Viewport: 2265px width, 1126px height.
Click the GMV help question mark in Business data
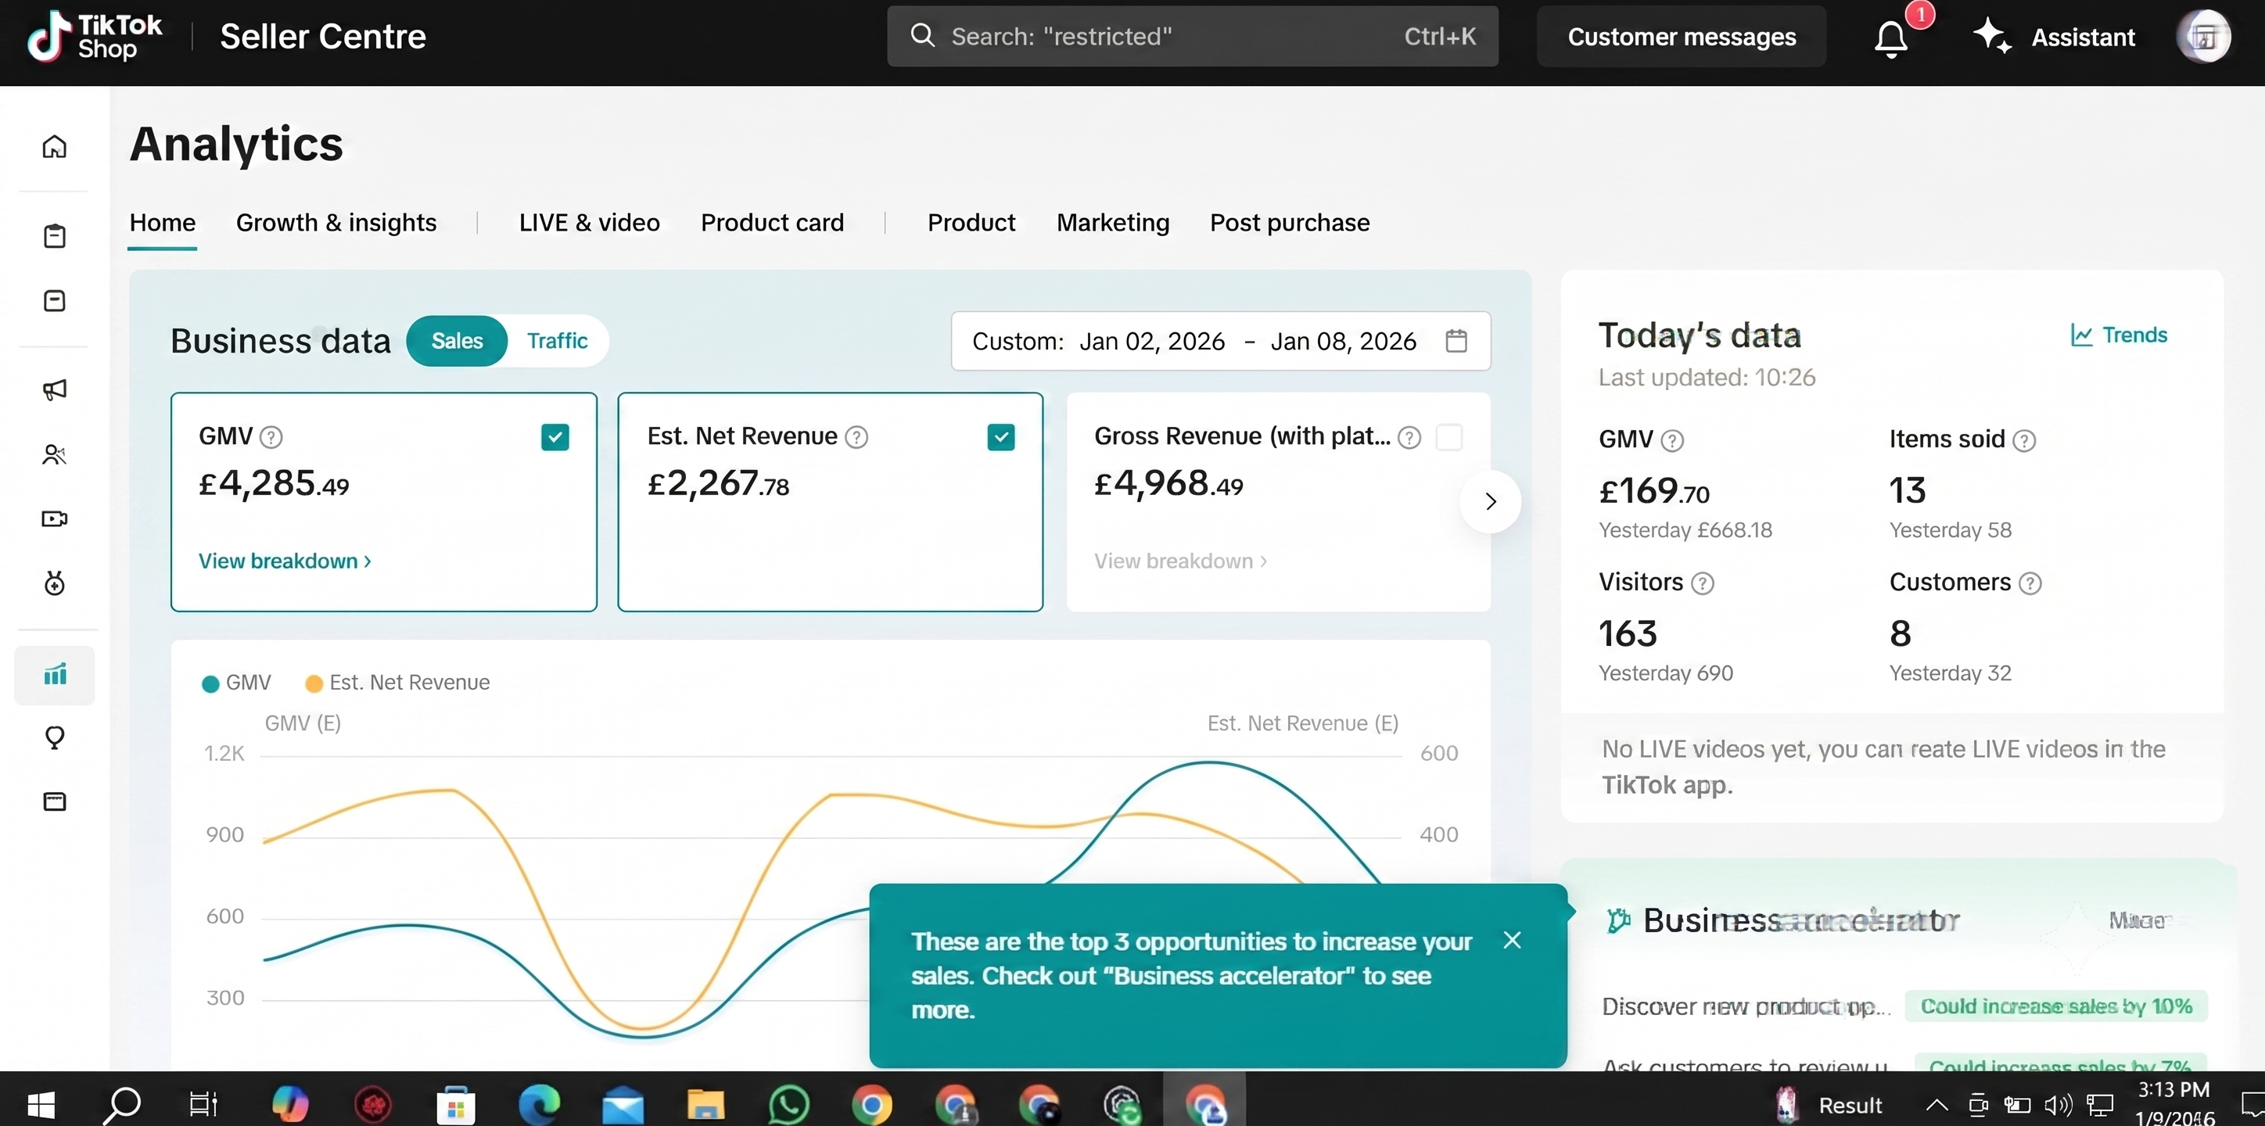click(271, 437)
